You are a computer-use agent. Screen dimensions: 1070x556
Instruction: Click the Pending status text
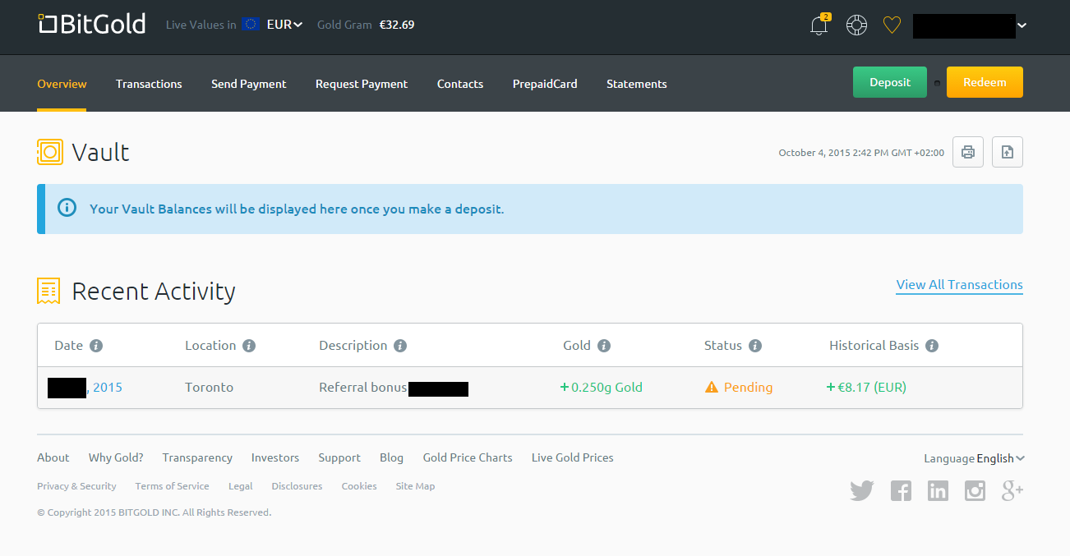[x=748, y=387]
